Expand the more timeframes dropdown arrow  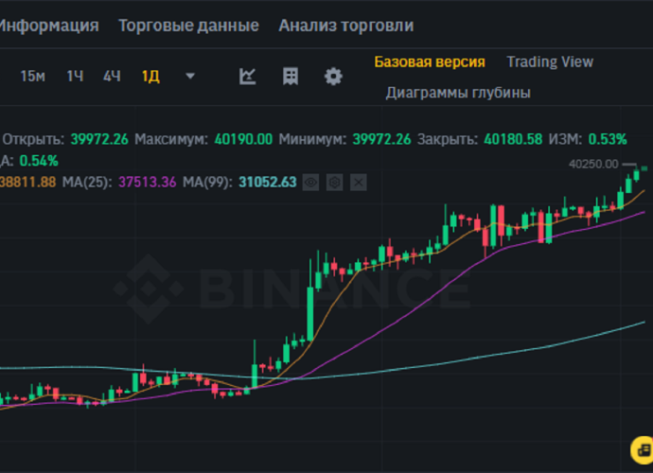click(190, 77)
